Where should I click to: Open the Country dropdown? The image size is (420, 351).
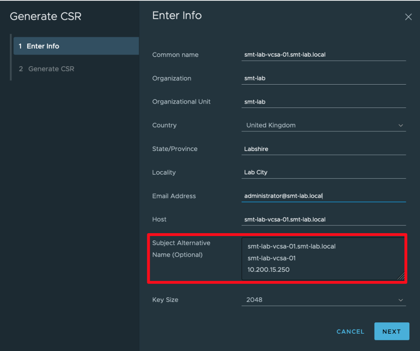[x=320, y=125]
